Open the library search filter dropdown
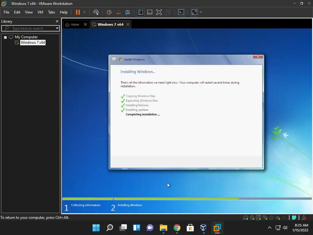Viewport: 313px width, 235px height. [x=57, y=28]
